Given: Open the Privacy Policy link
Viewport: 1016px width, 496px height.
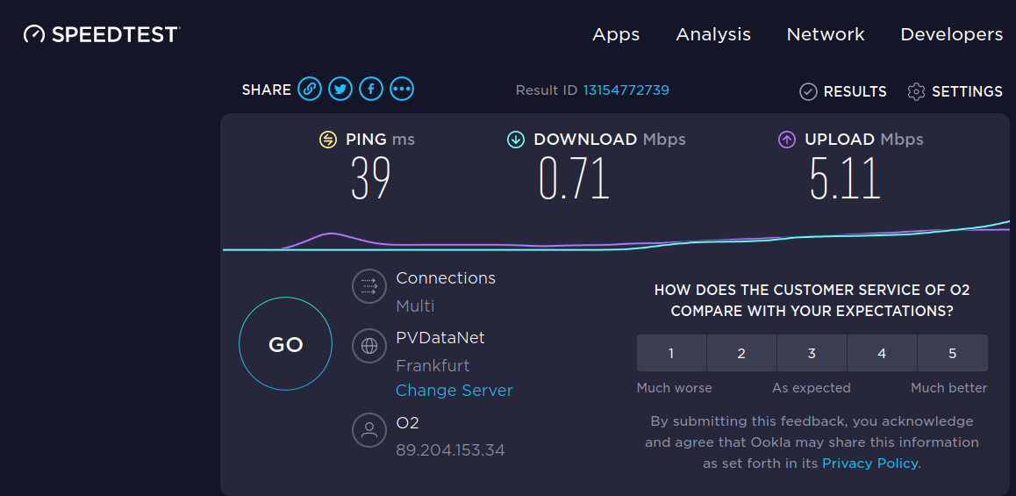Looking at the screenshot, I should pyautogui.click(x=869, y=463).
